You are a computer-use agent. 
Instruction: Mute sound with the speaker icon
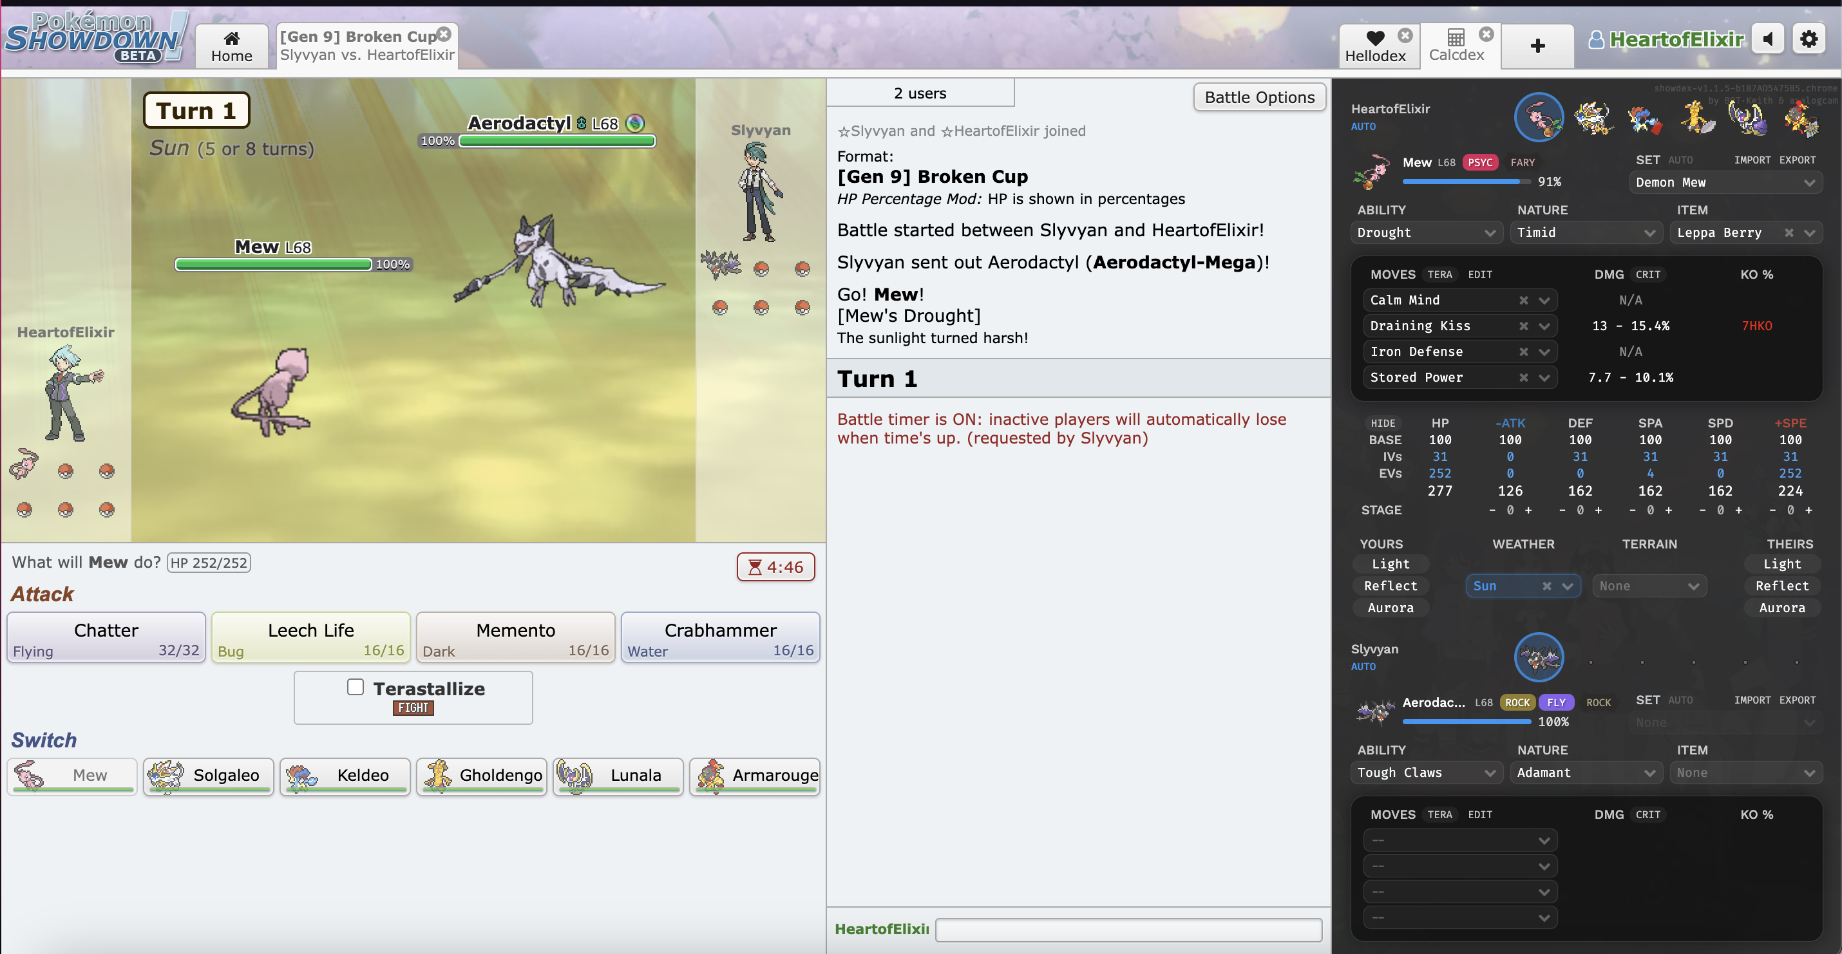coord(1768,39)
